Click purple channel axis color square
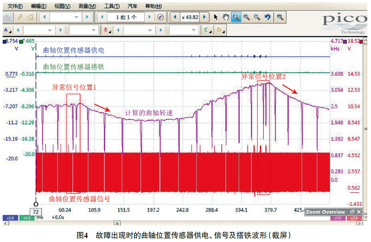This screenshot has width=371, height=242. pyautogui.click(x=345, y=42)
